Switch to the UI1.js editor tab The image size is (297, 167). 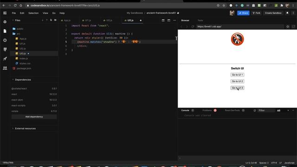[87, 20]
